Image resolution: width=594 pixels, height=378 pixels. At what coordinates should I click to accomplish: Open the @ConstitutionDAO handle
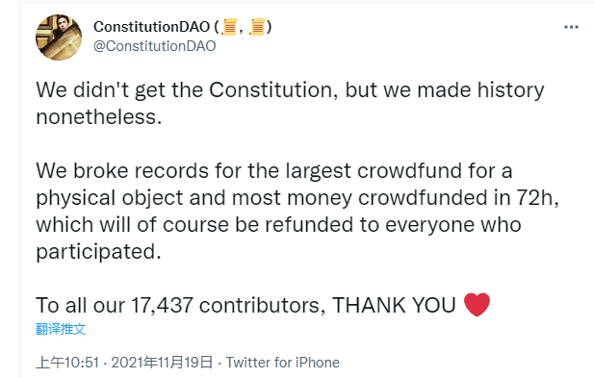155,46
